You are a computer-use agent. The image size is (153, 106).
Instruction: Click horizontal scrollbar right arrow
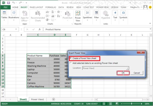(148, 99)
